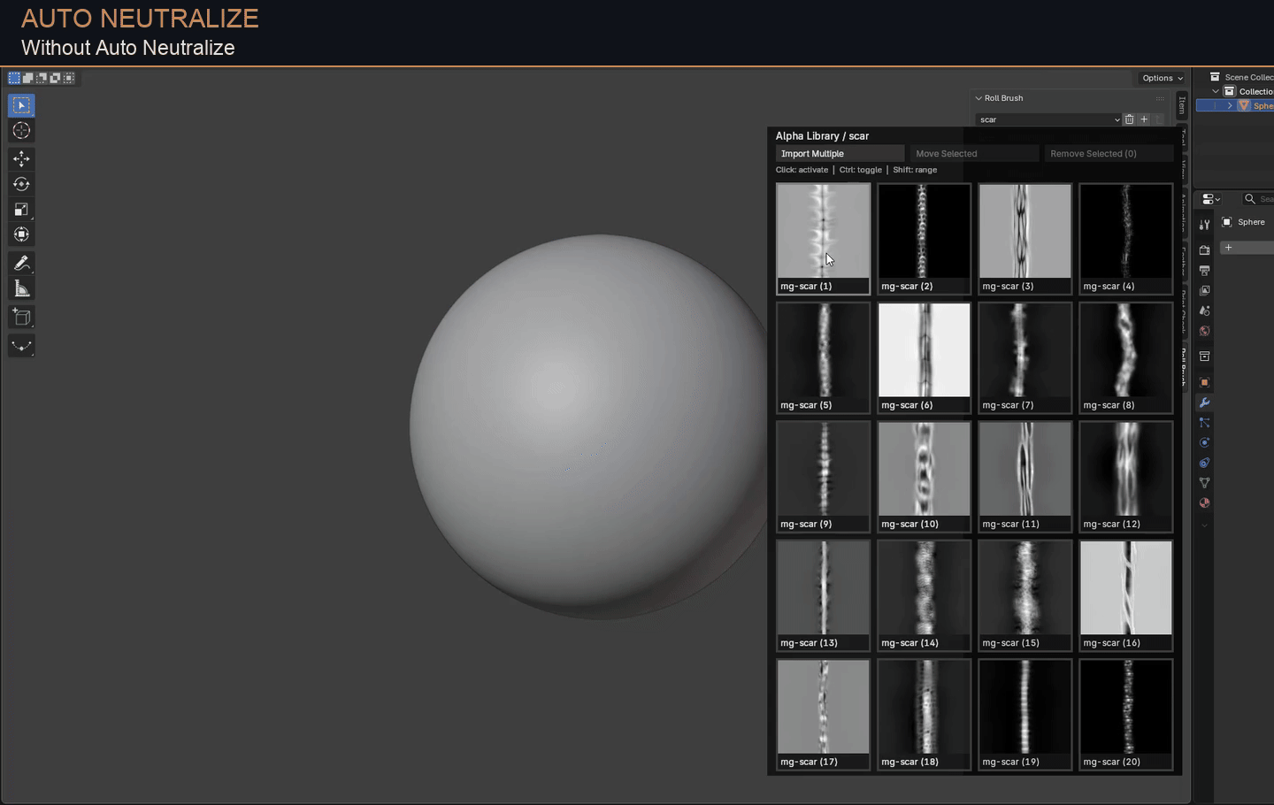Open the Physics properties tab icon

click(1204, 442)
